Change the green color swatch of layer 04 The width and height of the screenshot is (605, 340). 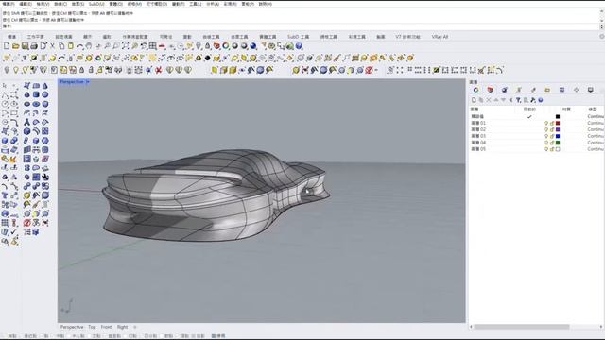(558, 143)
